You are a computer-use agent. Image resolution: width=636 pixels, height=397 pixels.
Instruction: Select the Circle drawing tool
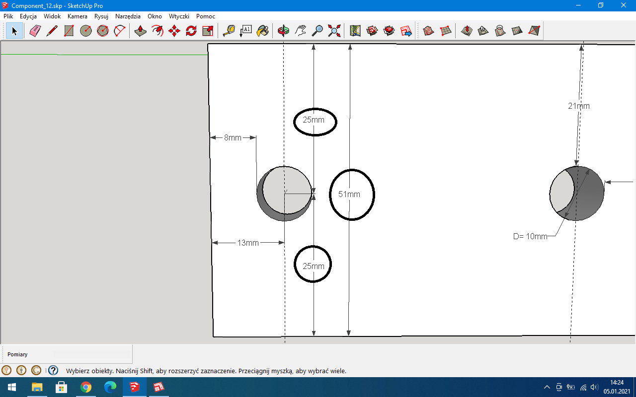tap(86, 31)
